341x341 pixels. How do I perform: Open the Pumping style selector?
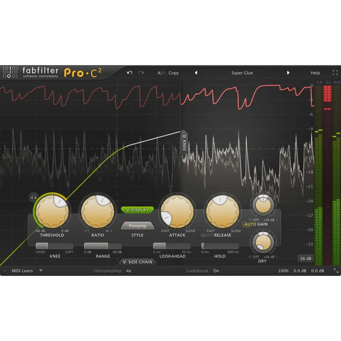[x=137, y=225]
